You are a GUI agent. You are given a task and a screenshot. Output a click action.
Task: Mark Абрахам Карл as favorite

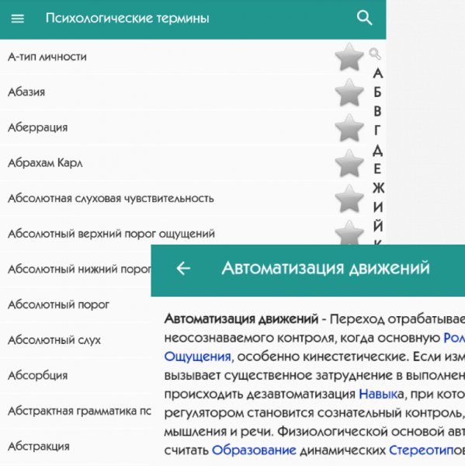(x=349, y=163)
